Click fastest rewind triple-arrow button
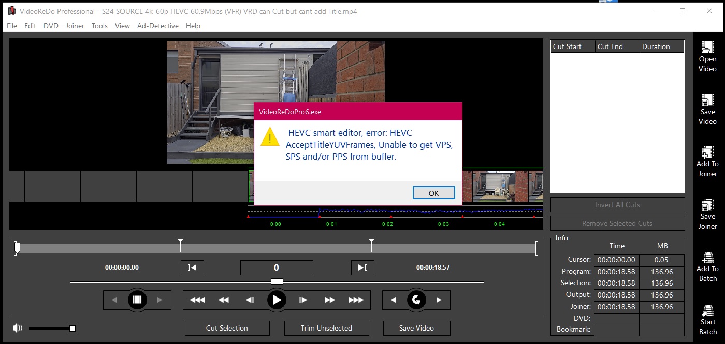The image size is (725, 344). 197,300
